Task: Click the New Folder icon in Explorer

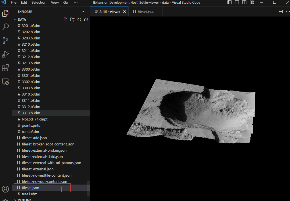Action: tap(72, 20)
